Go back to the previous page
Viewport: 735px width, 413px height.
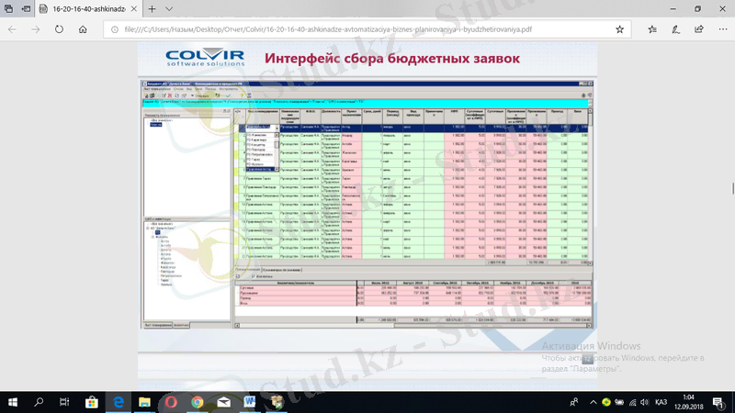13,28
